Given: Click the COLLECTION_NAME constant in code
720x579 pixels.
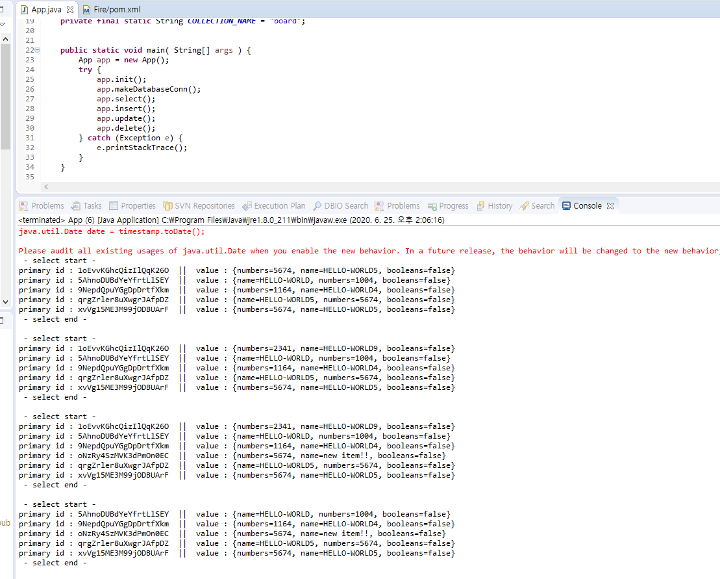Looking at the screenshot, I should [x=221, y=21].
